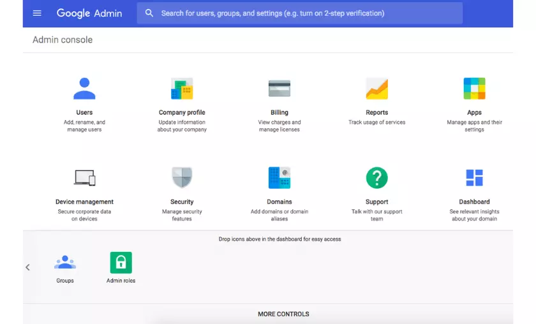The image size is (536, 324).
Task: Click the Apps title text
Action: point(475,112)
